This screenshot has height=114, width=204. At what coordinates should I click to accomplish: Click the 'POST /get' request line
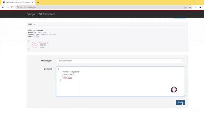[x=32, y=24]
